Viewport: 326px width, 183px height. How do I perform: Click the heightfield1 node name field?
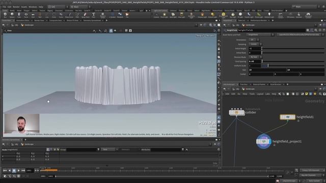[x=271, y=30]
